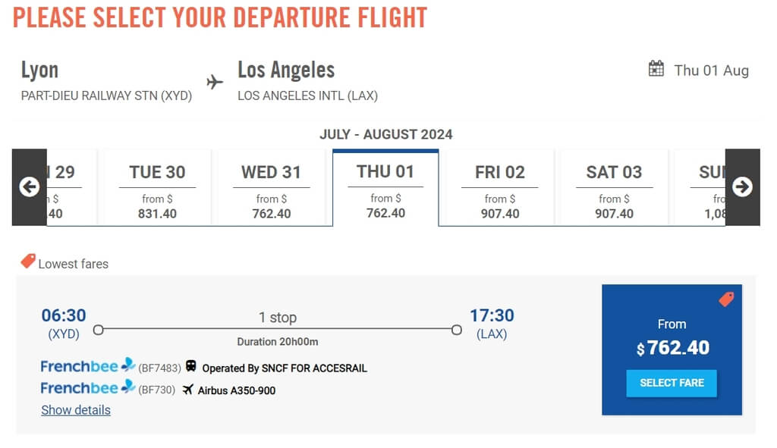The width and height of the screenshot is (777, 448).
Task: Click the 1 stop route timeline
Action: tap(278, 329)
